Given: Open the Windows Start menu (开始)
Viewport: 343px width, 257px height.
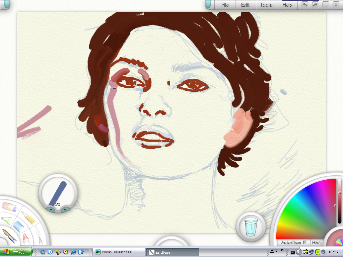Looking at the screenshot, I should tap(16, 252).
